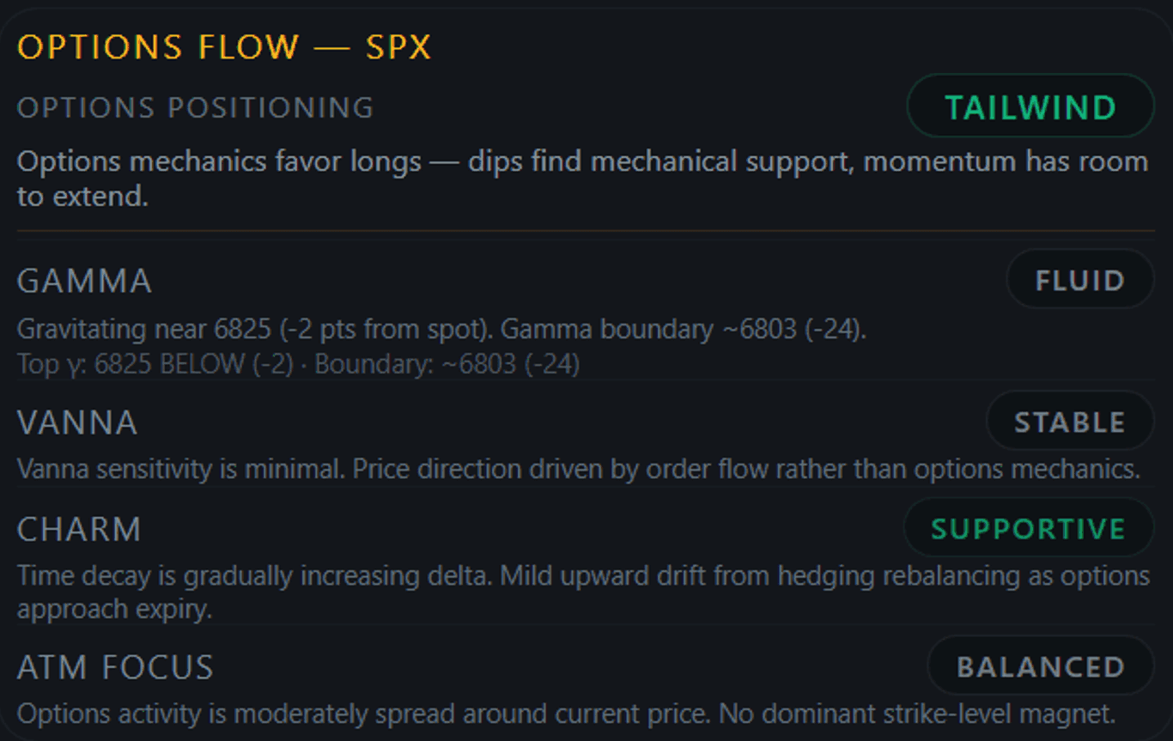Click the OPTIONS FLOW — SPX panel title

point(224,47)
